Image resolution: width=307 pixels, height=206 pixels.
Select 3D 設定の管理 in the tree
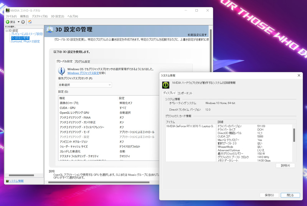coord(20,38)
